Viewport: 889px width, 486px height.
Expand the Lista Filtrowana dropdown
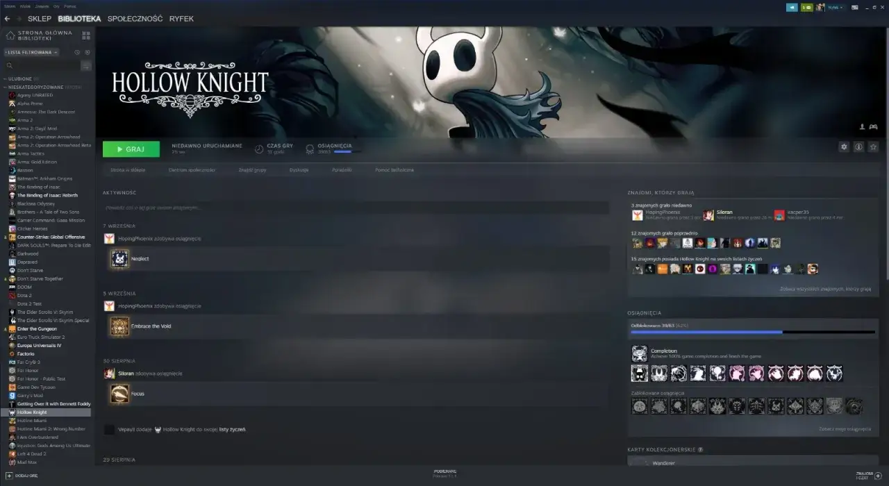pos(32,52)
